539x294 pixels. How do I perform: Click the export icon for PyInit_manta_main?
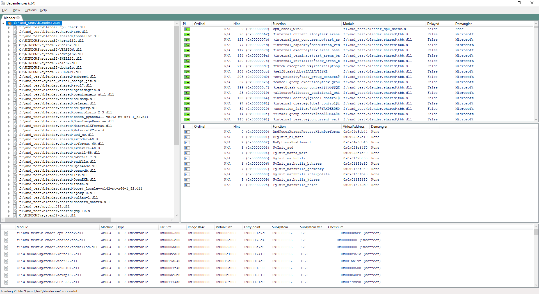click(x=187, y=153)
